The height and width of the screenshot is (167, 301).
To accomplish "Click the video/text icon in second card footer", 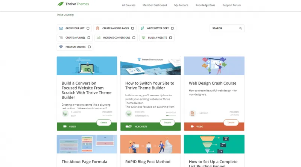I will [128, 126].
